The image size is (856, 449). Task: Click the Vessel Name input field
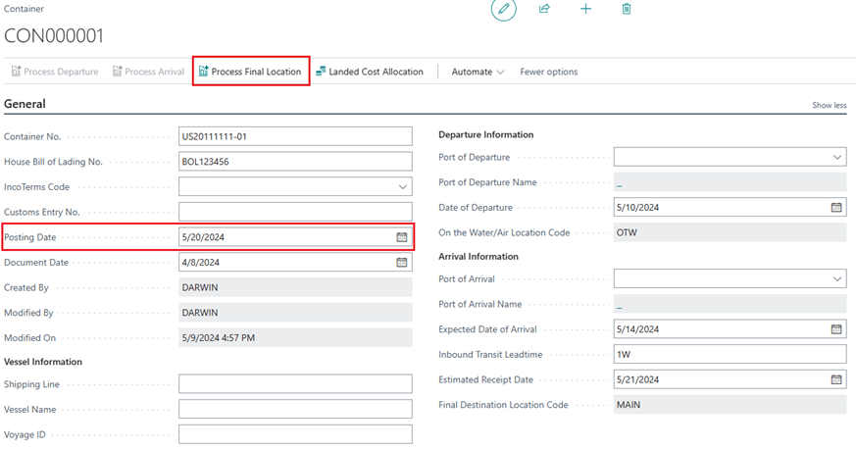[294, 410]
